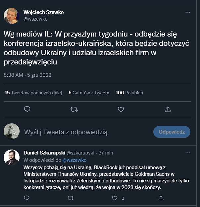Click the Odpowiedz button
The width and height of the screenshot is (200, 207).
(172, 132)
